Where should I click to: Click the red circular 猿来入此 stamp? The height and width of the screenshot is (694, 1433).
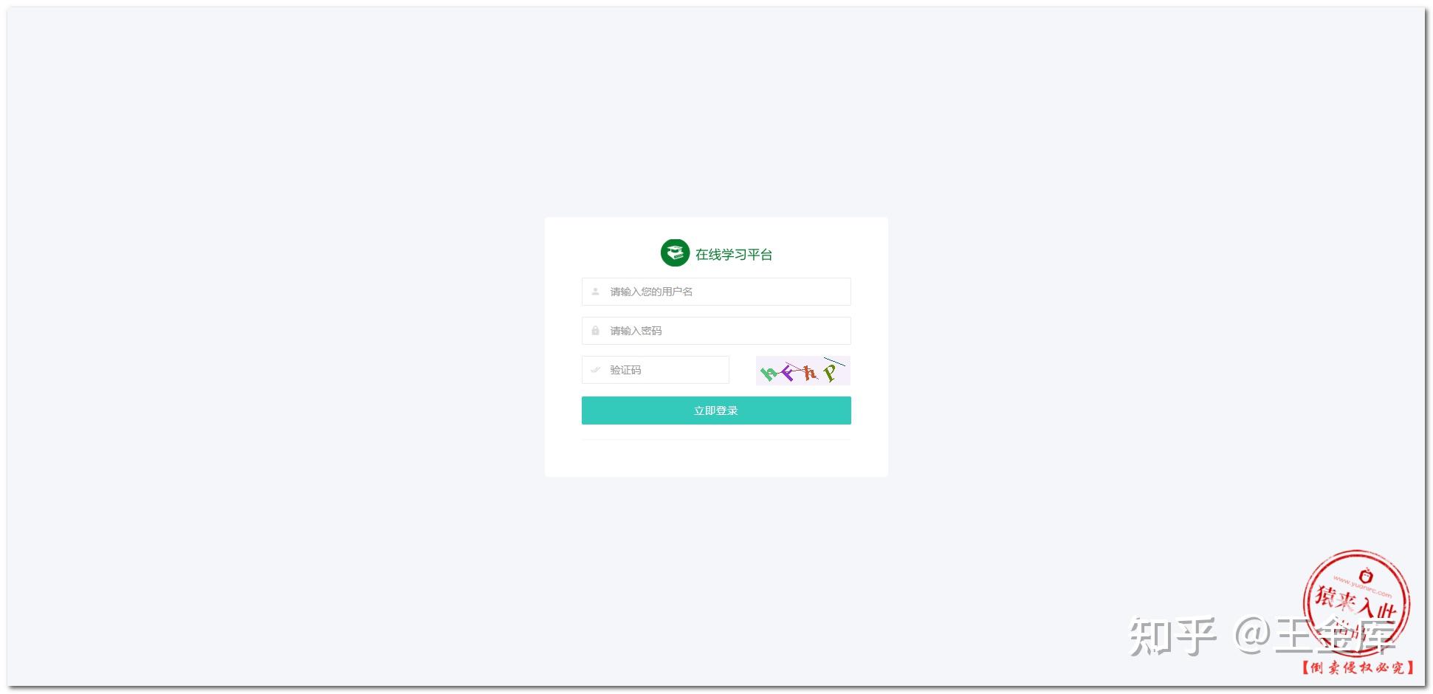pos(1356,604)
